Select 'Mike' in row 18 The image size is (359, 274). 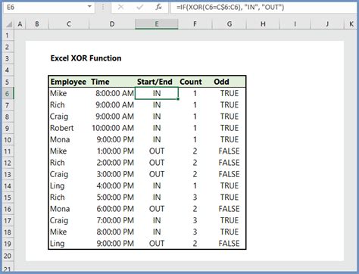69,232
